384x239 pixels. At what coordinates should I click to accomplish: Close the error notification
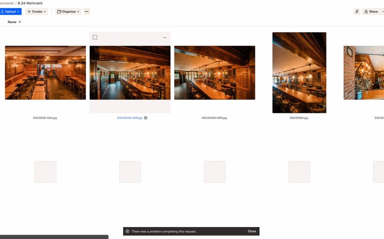pos(252,231)
